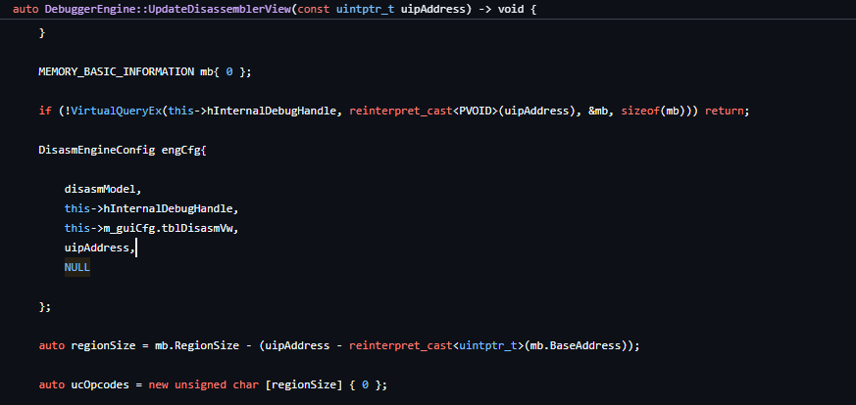The height and width of the screenshot is (405, 856).
Task: Click the highlighted 'NULL' token
Action: point(77,267)
